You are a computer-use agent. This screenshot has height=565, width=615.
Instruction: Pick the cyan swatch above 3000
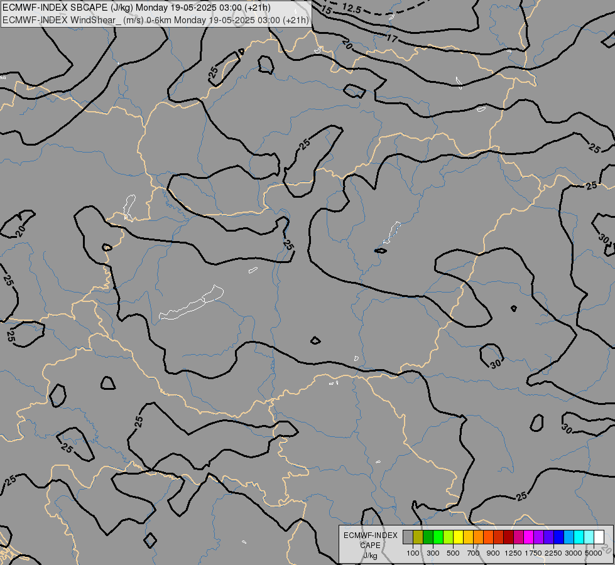tap(579, 537)
